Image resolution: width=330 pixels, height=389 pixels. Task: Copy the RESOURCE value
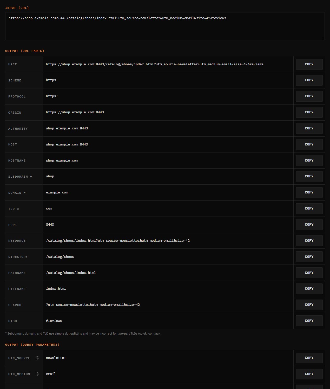309,241
